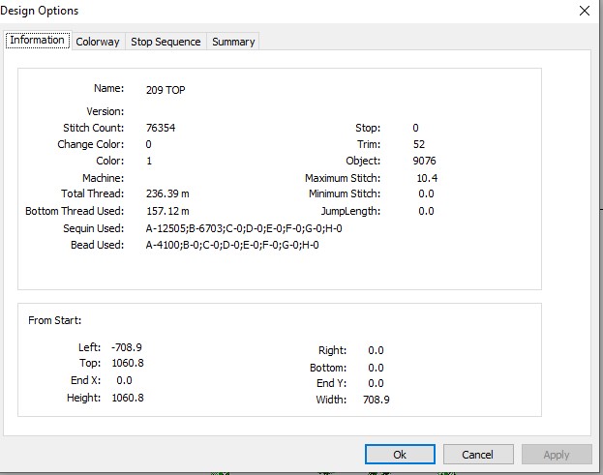Click the Width value 708.9
603x475 pixels.
coord(377,400)
